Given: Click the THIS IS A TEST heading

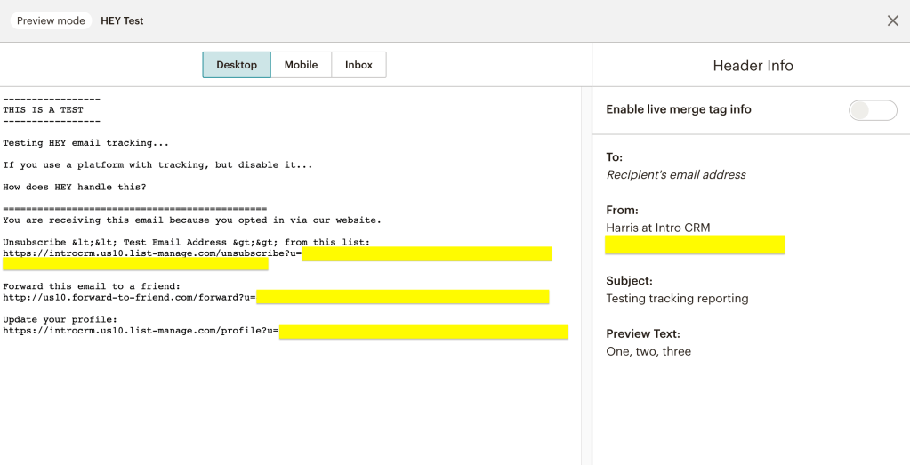Looking at the screenshot, I should click(44, 110).
